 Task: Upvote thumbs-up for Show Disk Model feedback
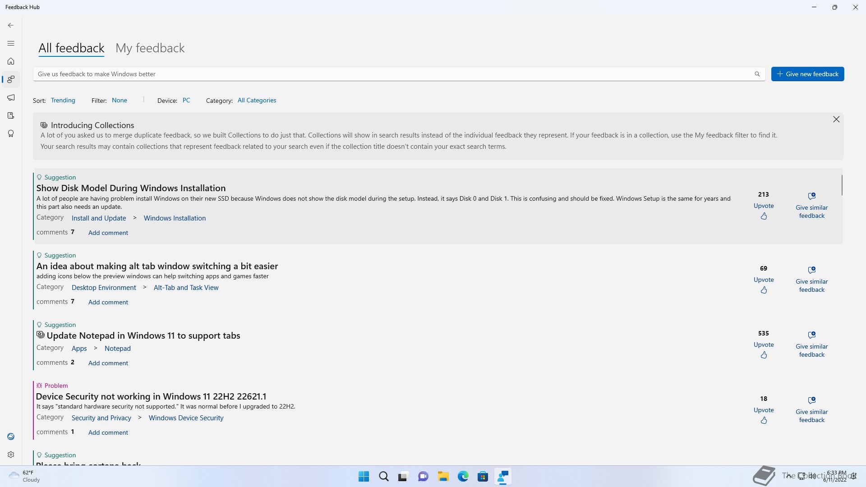764,216
